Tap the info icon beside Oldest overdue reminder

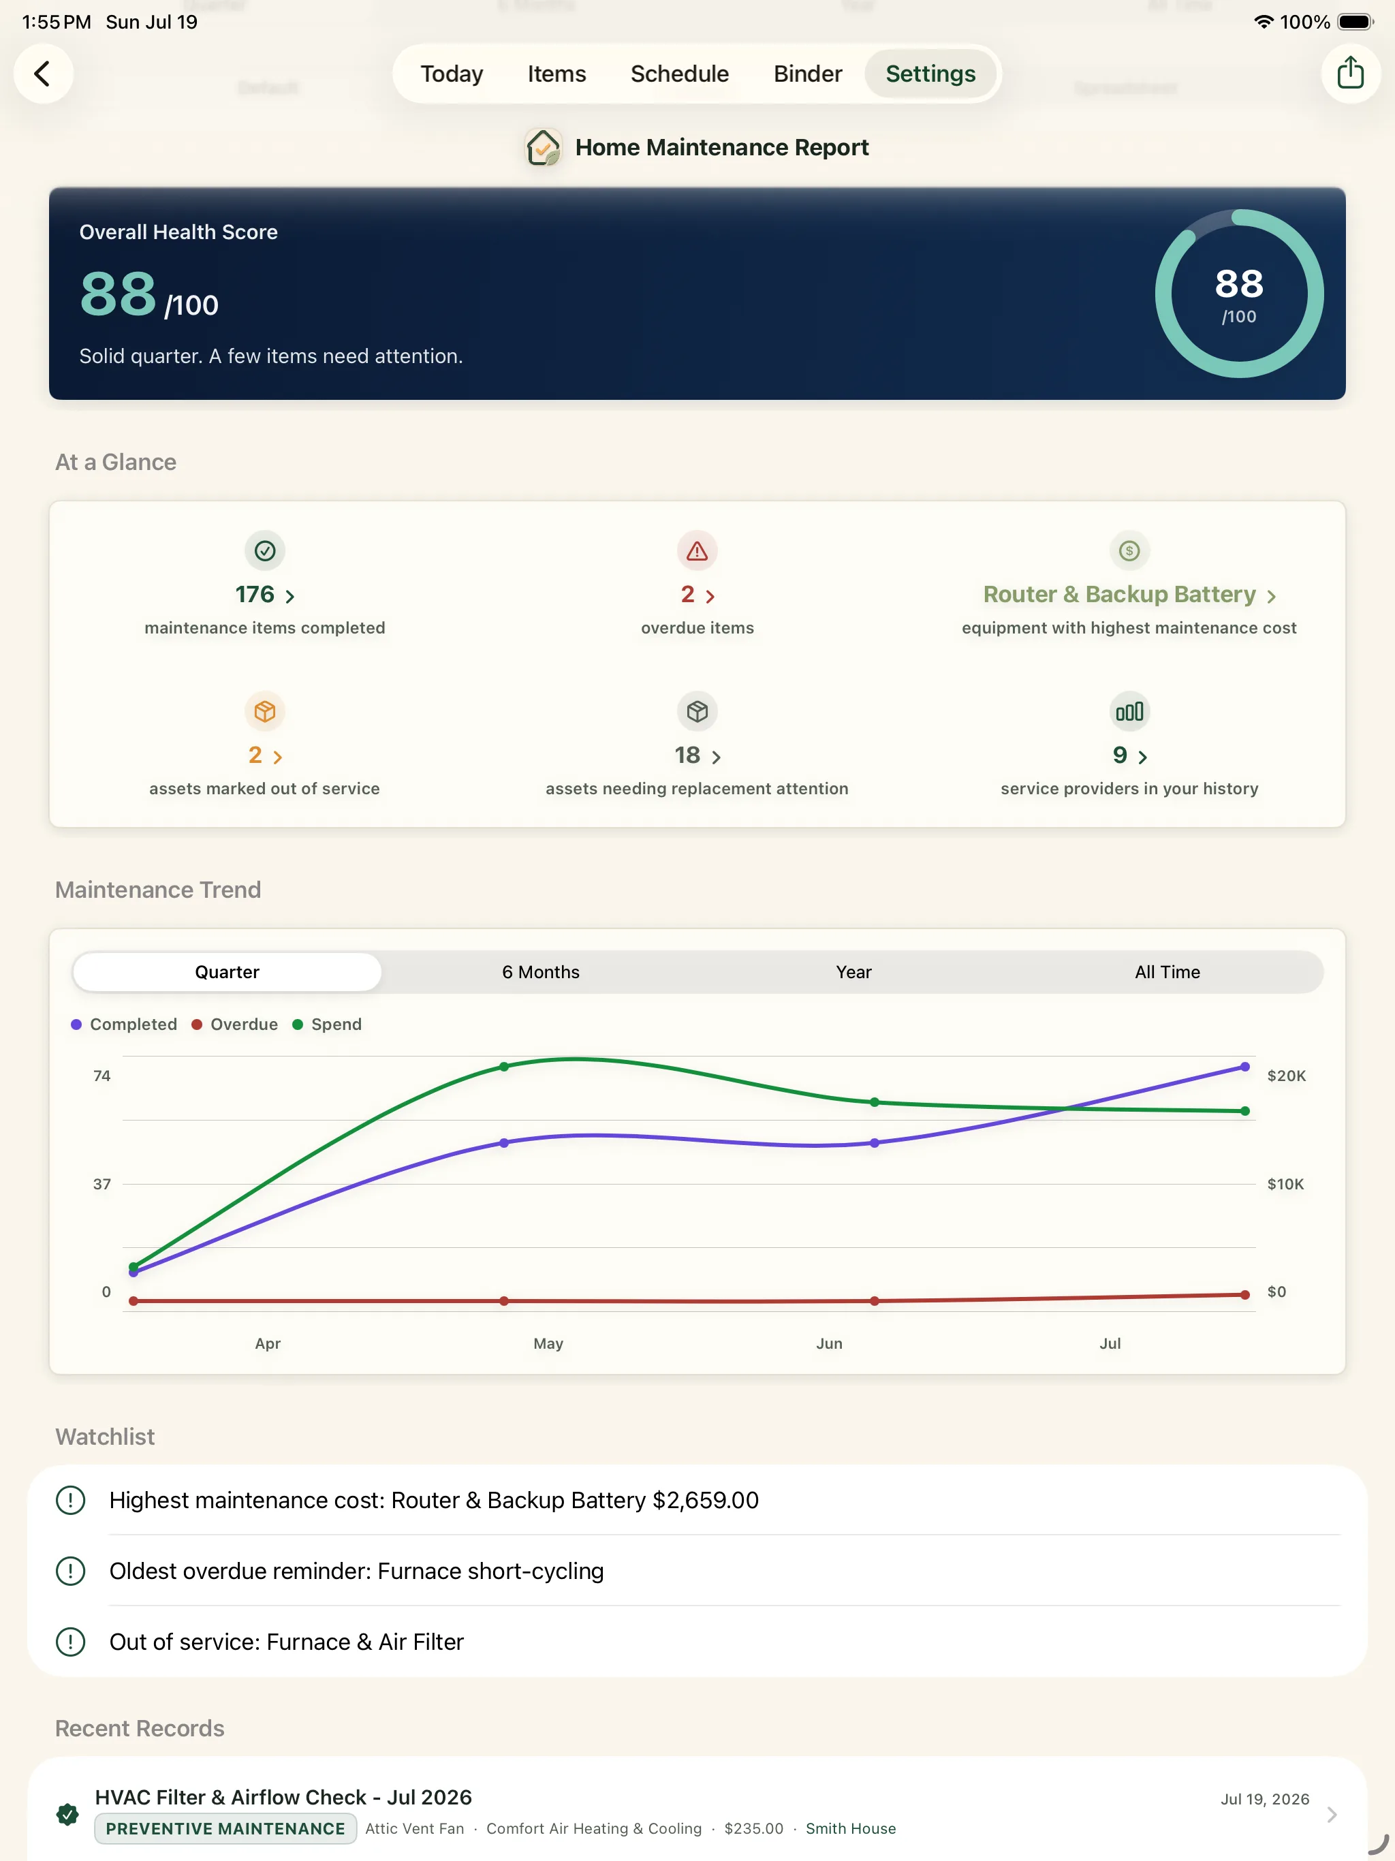tap(71, 1571)
